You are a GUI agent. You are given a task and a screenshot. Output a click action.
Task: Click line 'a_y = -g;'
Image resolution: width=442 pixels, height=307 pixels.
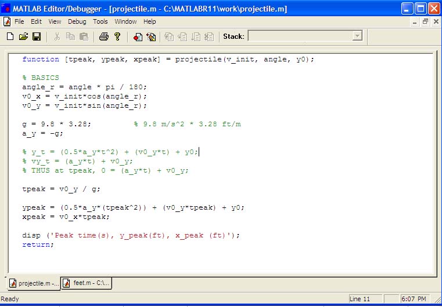point(43,134)
